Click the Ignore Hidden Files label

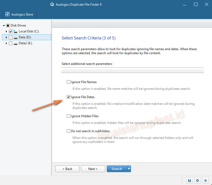[85, 116]
